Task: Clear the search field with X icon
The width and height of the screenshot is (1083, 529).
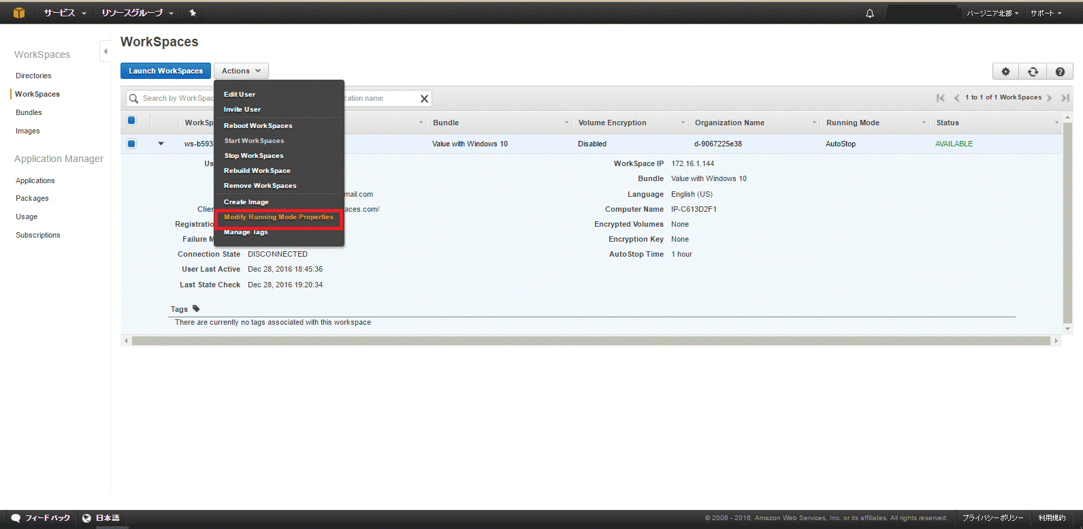Action: pos(424,99)
